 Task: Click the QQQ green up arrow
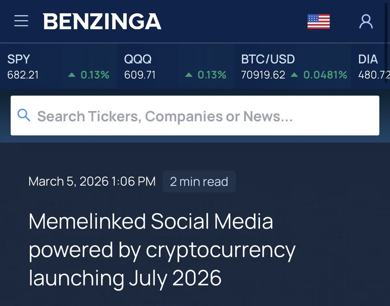[x=189, y=75]
